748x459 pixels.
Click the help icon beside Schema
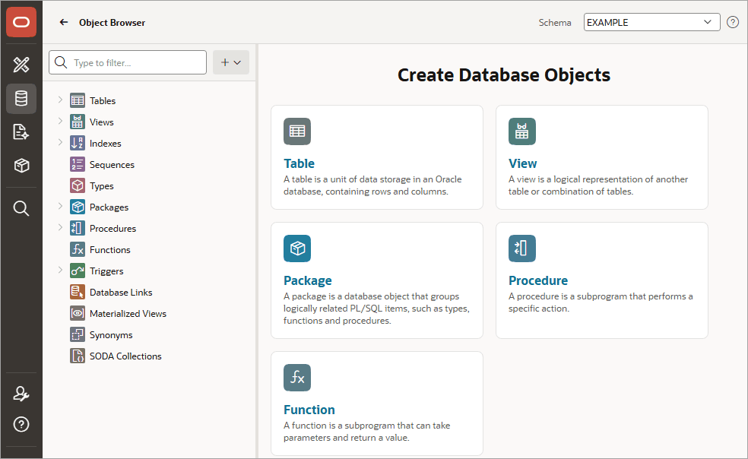point(733,23)
